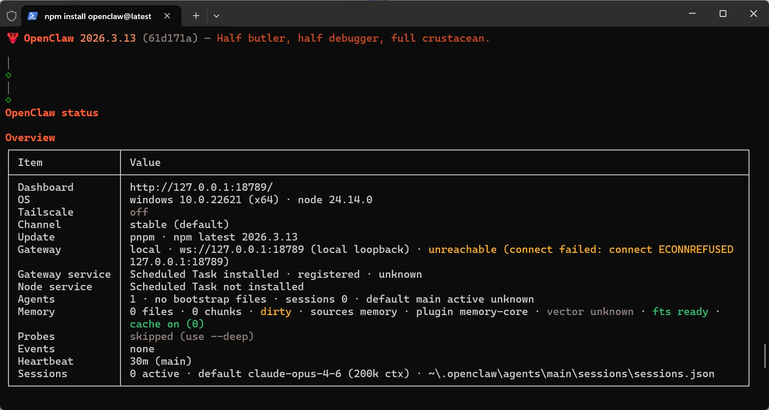Viewport: 769px width, 410px height.
Task: Click the PowerShell icon on the tab
Action: pyautogui.click(x=32, y=16)
